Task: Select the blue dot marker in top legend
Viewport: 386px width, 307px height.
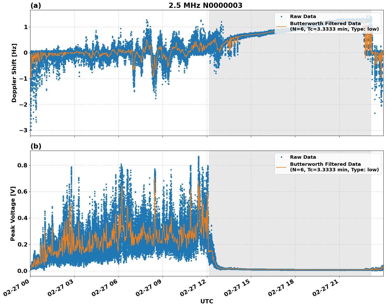Action: tap(282, 16)
